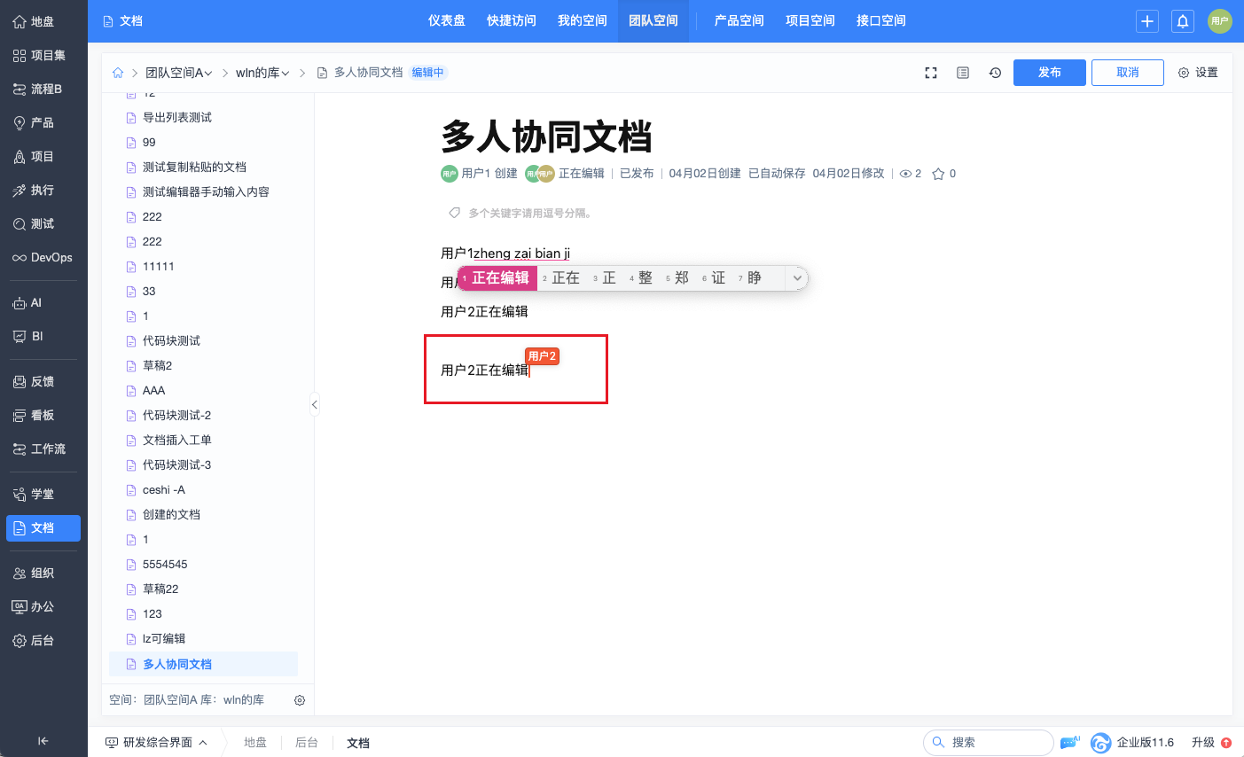Switch to 团队空间 tab
Image resolution: width=1244 pixels, height=757 pixels.
pos(653,21)
